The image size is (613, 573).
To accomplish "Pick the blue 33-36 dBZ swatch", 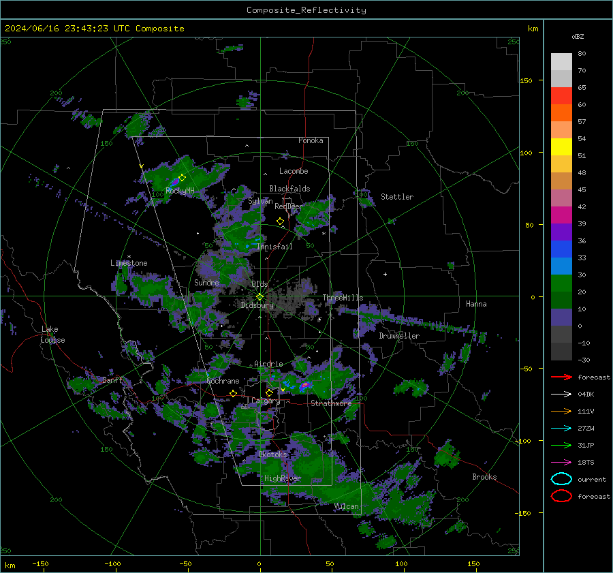I will click(561, 249).
